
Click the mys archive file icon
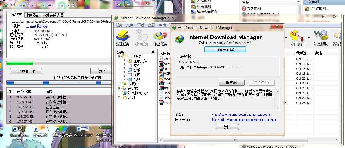161,103
